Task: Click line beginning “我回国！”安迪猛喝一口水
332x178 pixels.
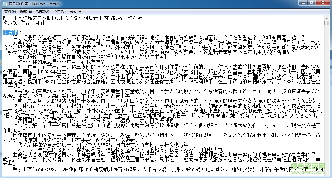Action: (x=98, y=120)
